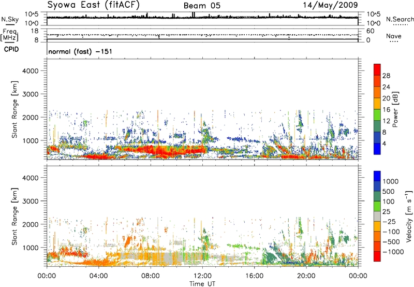The height and width of the screenshot is (287, 414).
Task: Click the light green 12–16 dB Power colorbar segment
Action: coord(377,114)
